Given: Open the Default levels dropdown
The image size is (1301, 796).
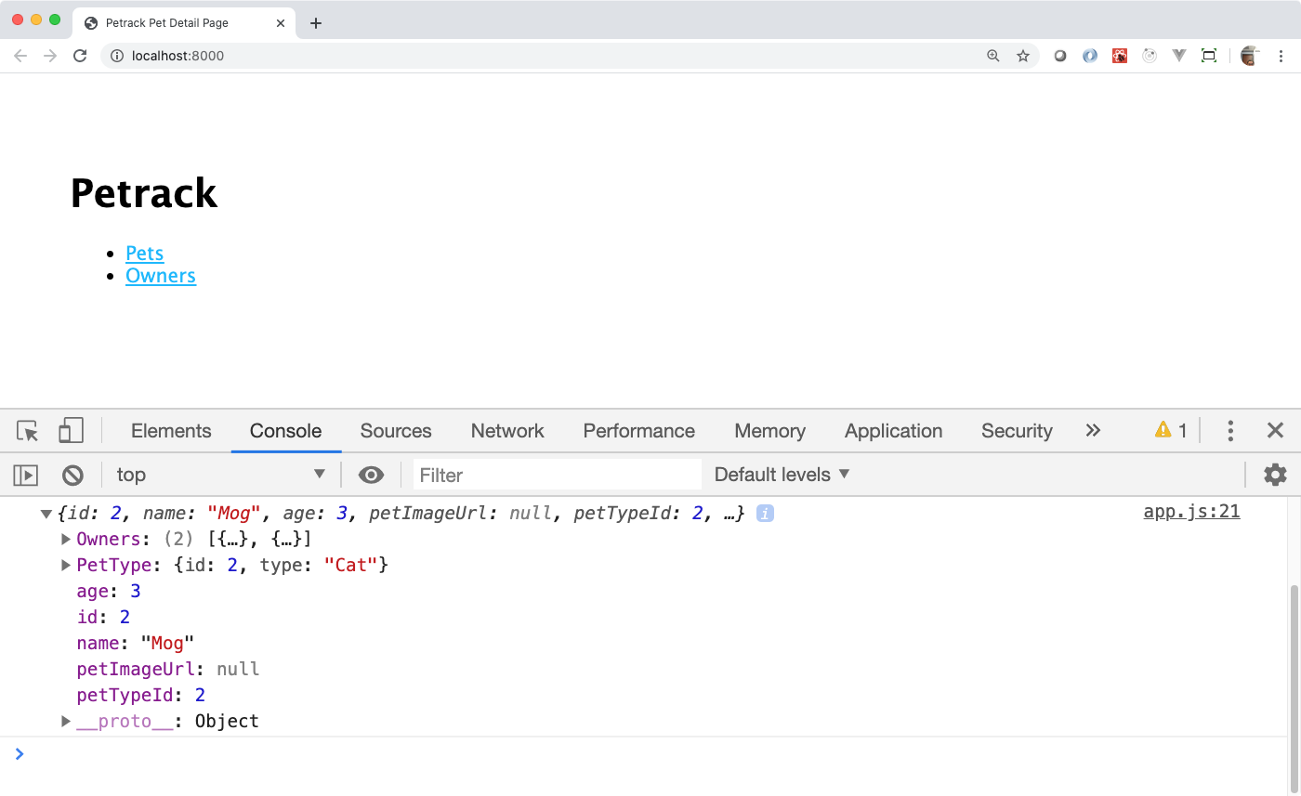Looking at the screenshot, I should 782,475.
